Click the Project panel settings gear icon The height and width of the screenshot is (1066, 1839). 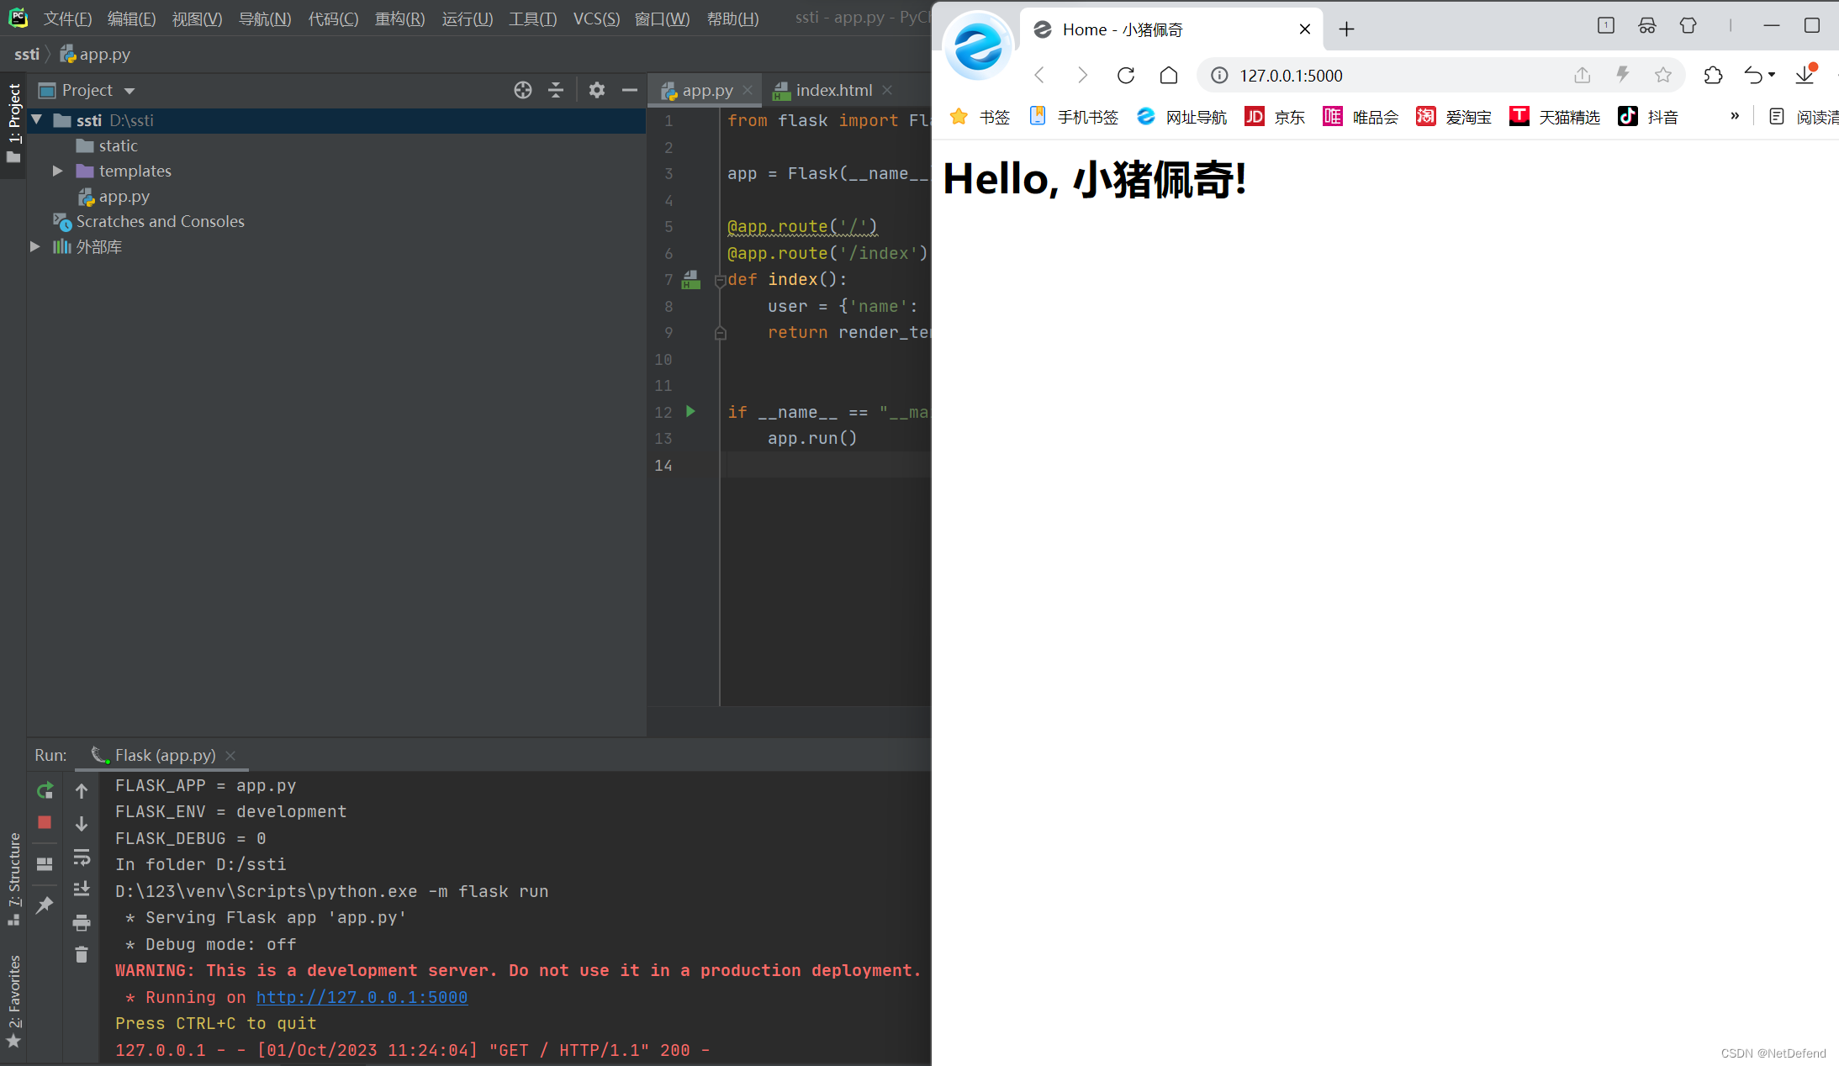(596, 89)
